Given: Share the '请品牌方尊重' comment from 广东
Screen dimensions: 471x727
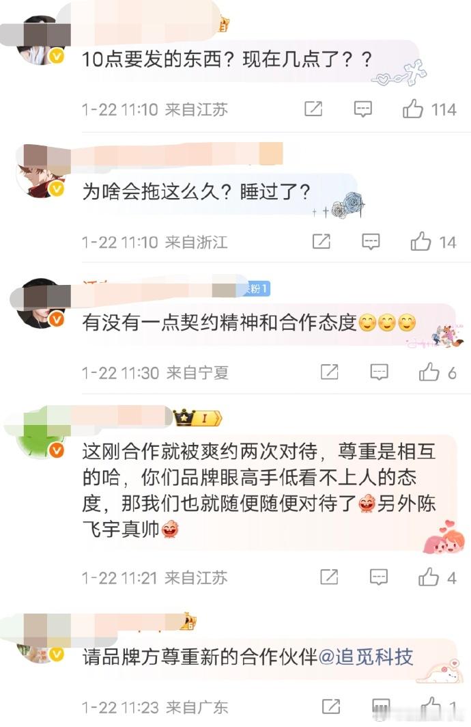Looking at the screenshot, I should [x=330, y=707].
